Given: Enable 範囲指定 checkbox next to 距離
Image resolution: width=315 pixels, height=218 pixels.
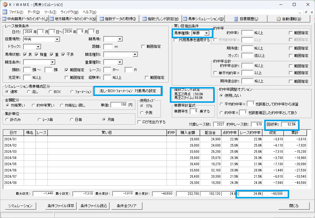Looking at the screenshot, I should click(143, 47).
